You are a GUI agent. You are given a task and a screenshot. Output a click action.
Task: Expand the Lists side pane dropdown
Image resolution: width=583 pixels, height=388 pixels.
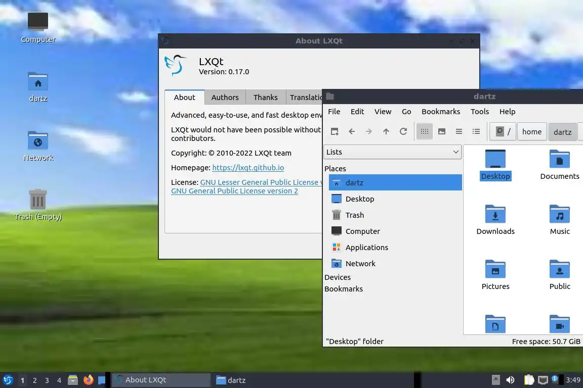click(x=393, y=152)
